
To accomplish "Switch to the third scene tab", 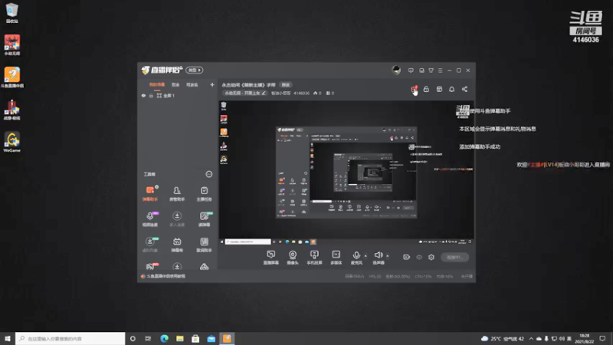I will pyautogui.click(x=192, y=84).
